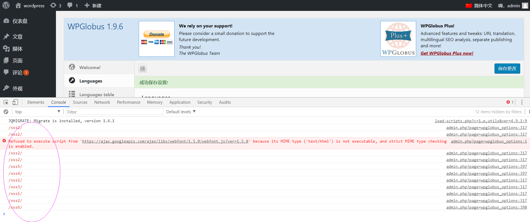Click the 12 items hidden by filters text
Viewport: 530px width, 222px height.
[x=498, y=112]
